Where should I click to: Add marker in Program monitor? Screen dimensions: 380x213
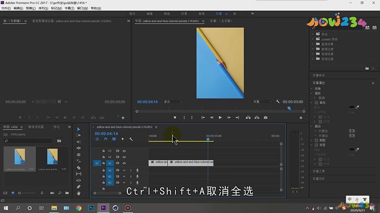click(x=175, y=117)
